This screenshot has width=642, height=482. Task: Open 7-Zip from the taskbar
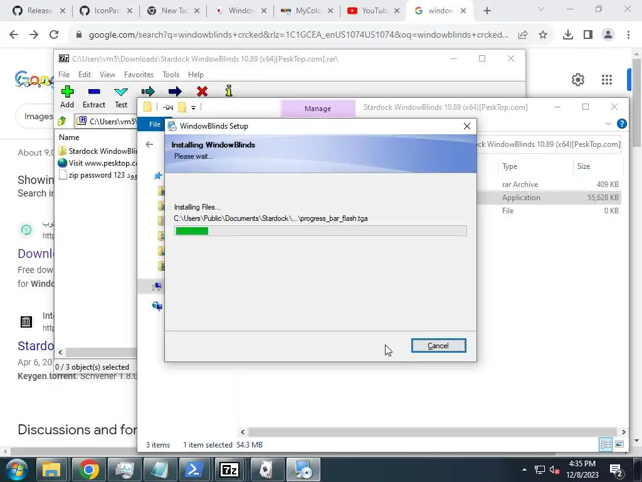(229, 469)
